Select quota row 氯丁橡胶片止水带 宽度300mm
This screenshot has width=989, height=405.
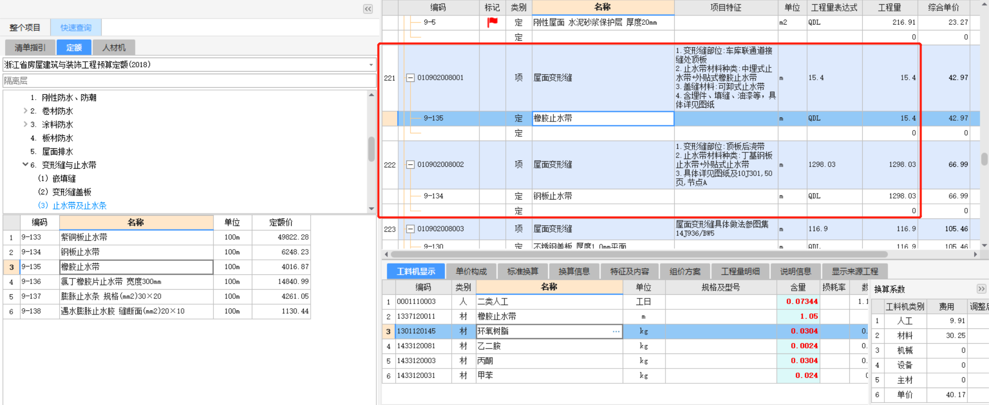pyautogui.click(x=157, y=282)
